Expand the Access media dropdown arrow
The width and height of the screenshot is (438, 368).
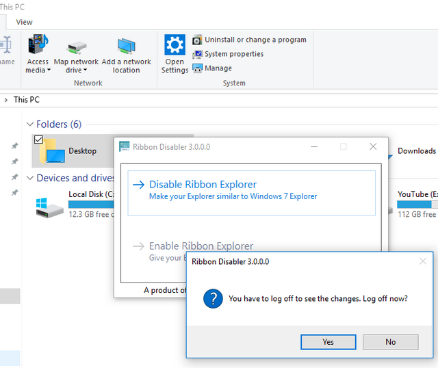click(49, 70)
